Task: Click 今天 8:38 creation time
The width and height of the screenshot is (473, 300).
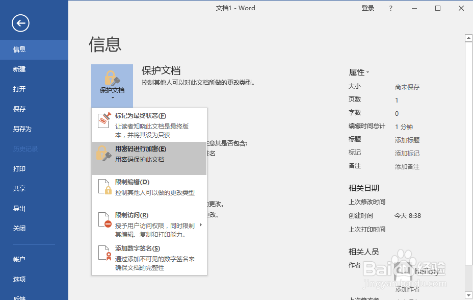Action: pos(408,216)
